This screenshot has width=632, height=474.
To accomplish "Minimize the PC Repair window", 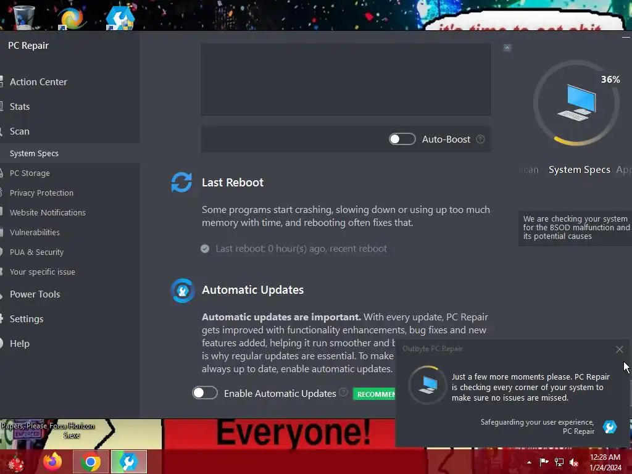I will coord(626,38).
